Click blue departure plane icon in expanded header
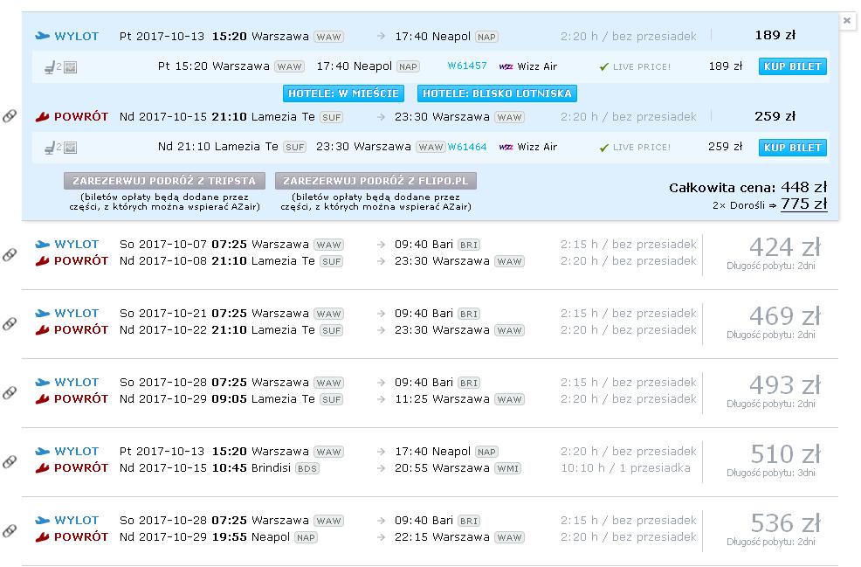This screenshot has height=567, width=861. click(x=42, y=37)
